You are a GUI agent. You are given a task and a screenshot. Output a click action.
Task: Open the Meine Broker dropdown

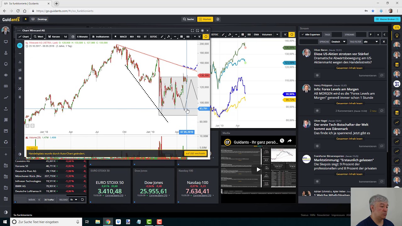(x=387, y=19)
